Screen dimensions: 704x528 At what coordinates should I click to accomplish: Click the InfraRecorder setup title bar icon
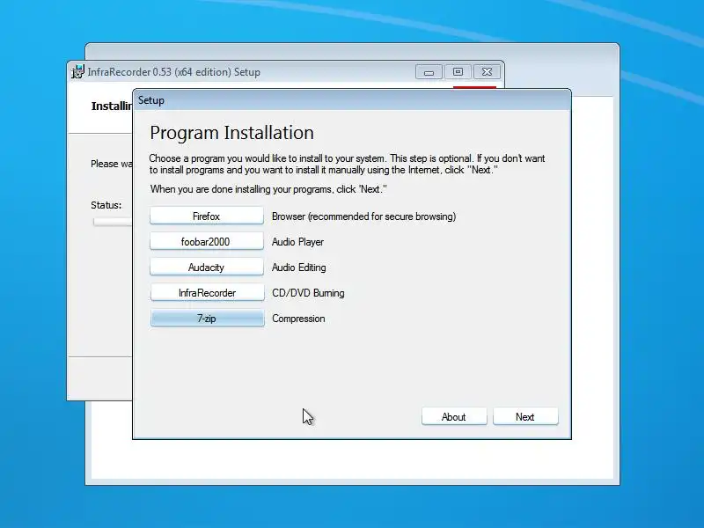pos(78,72)
